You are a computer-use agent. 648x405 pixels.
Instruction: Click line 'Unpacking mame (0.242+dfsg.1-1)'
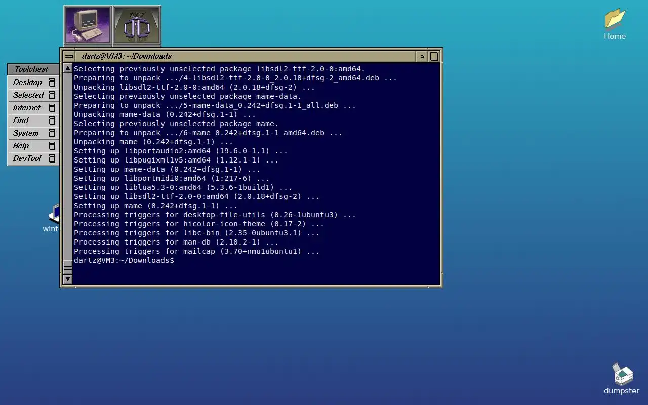[x=153, y=142]
